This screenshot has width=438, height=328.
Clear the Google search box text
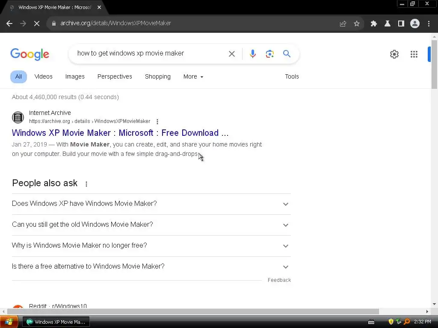coord(231,54)
